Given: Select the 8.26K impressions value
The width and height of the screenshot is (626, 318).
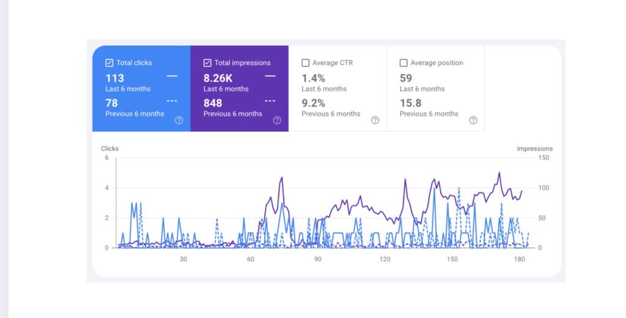Looking at the screenshot, I should [x=218, y=78].
